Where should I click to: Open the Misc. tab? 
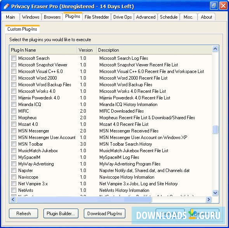point(188,17)
